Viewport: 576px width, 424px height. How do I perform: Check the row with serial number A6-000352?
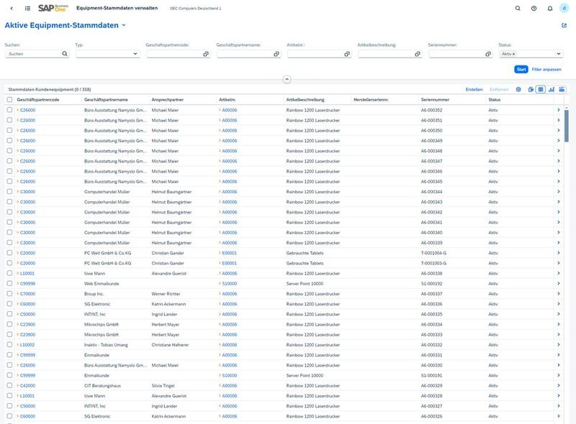point(9,110)
